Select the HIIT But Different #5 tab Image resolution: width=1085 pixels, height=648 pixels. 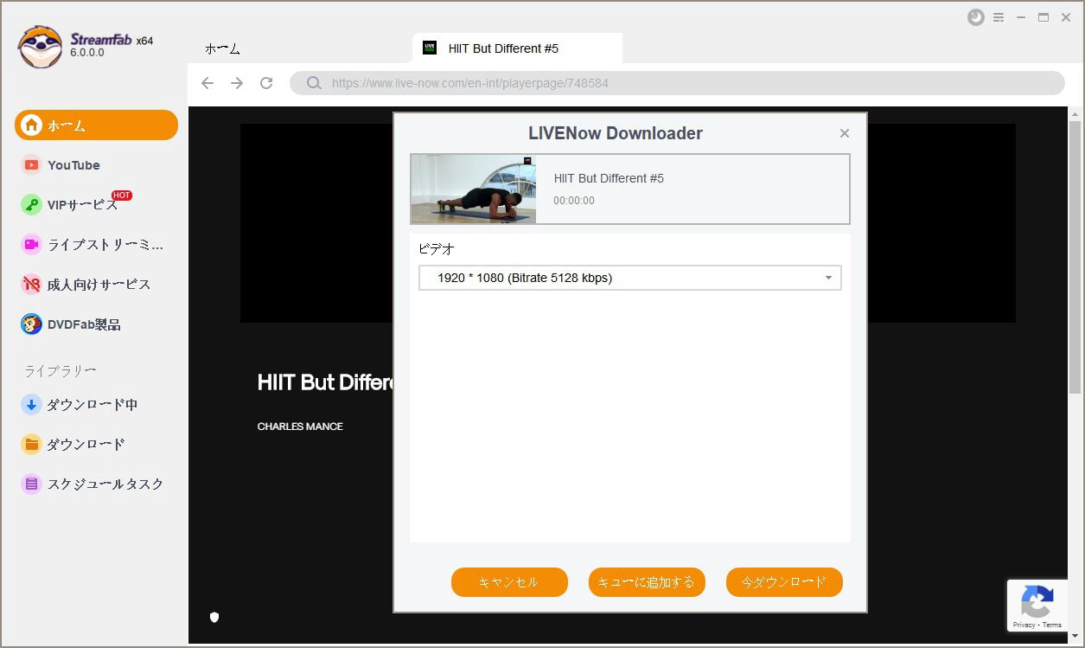click(518, 48)
